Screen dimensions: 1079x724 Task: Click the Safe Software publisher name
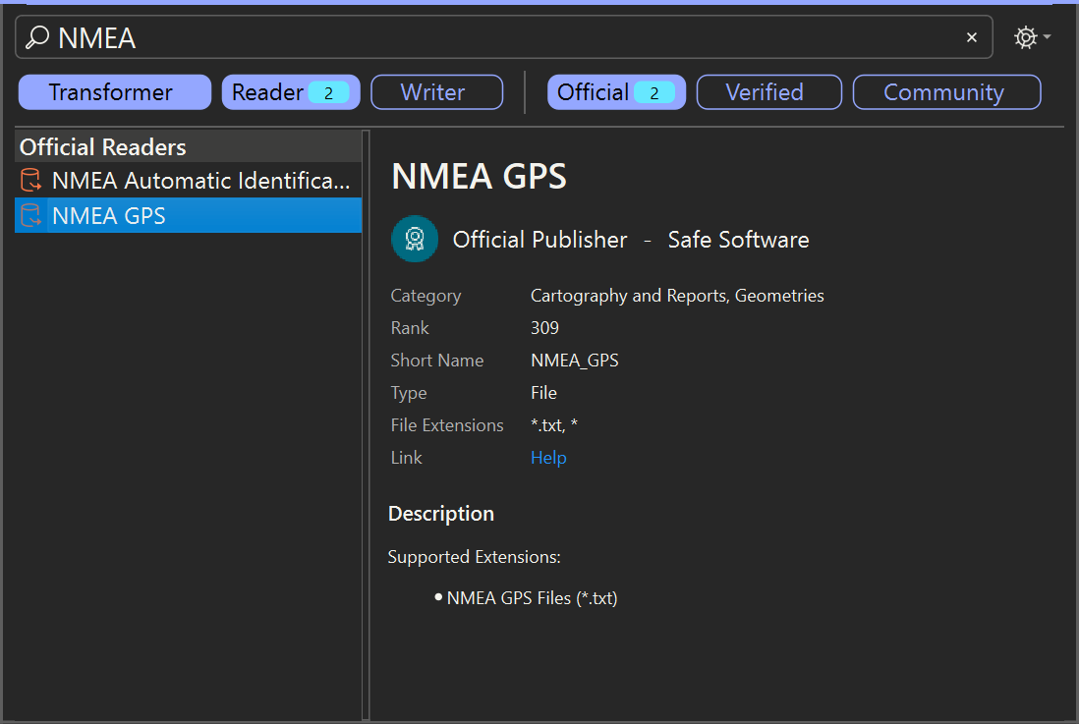tap(738, 240)
